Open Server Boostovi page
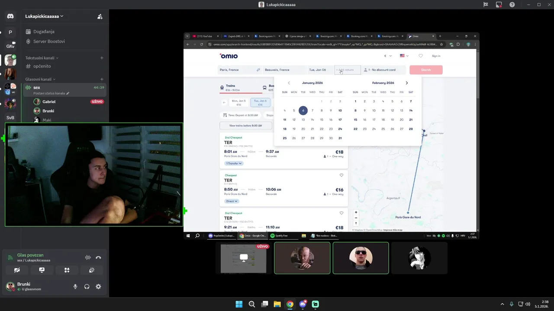 (x=49, y=41)
